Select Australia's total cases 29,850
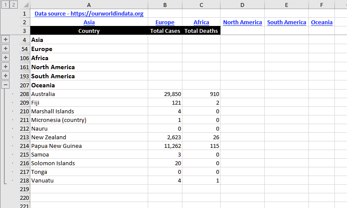The height and width of the screenshot is (208, 347). pos(165,94)
